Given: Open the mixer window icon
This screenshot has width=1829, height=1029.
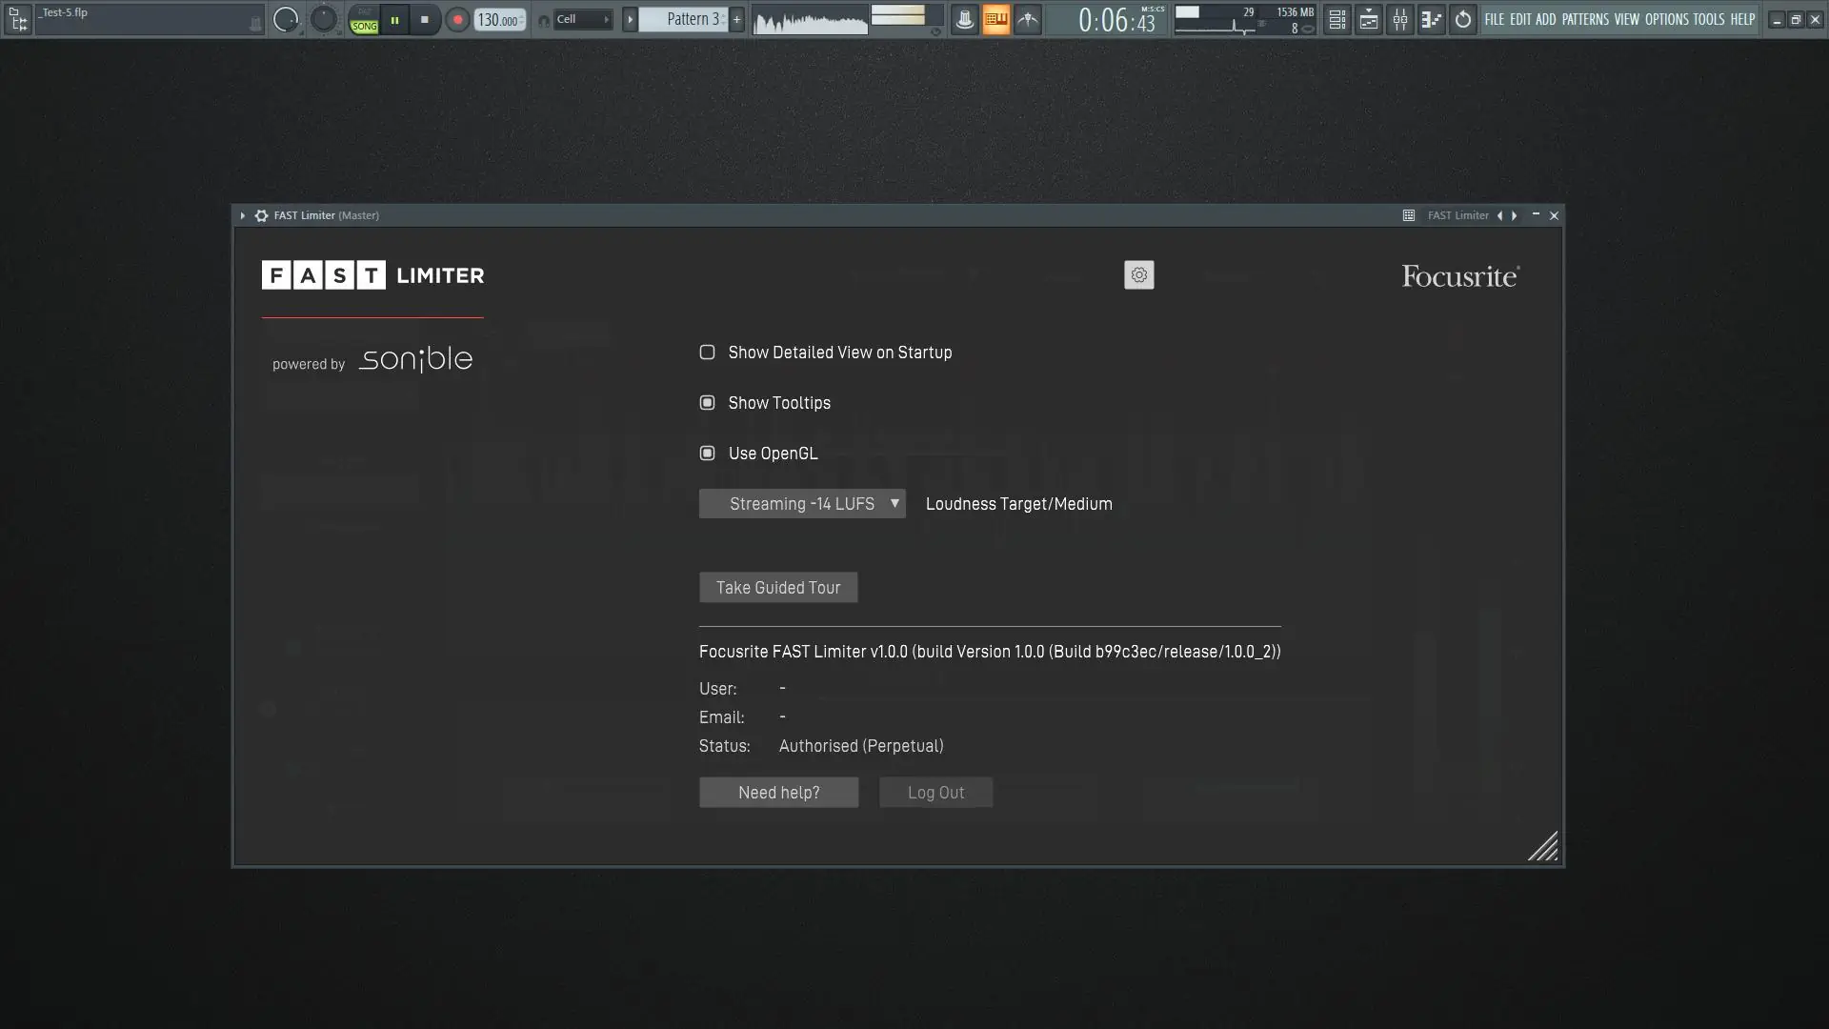Looking at the screenshot, I should [x=1400, y=19].
